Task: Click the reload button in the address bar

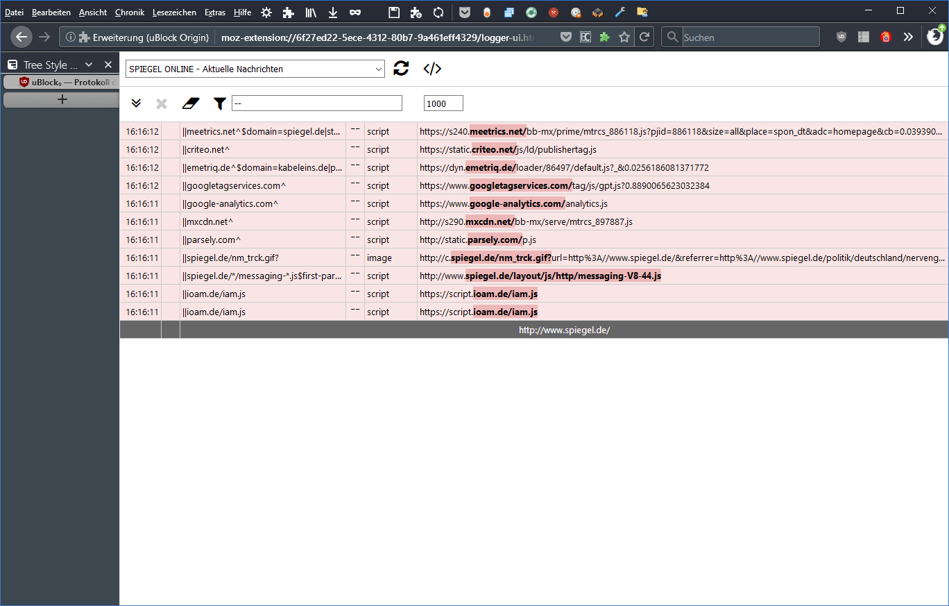Action: click(644, 37)
